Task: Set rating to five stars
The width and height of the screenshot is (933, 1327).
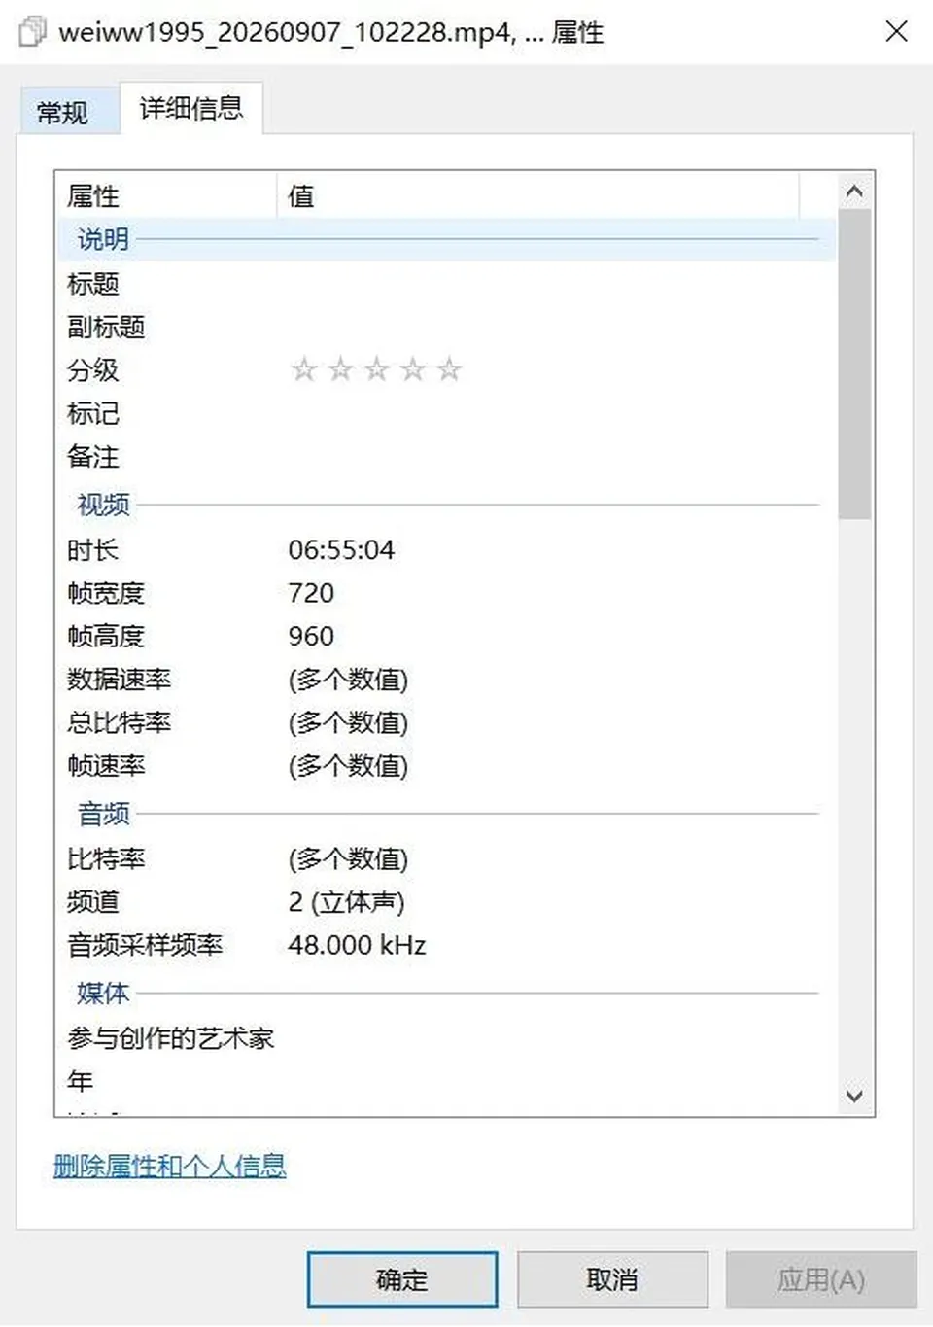Action: tap(449, 369)
